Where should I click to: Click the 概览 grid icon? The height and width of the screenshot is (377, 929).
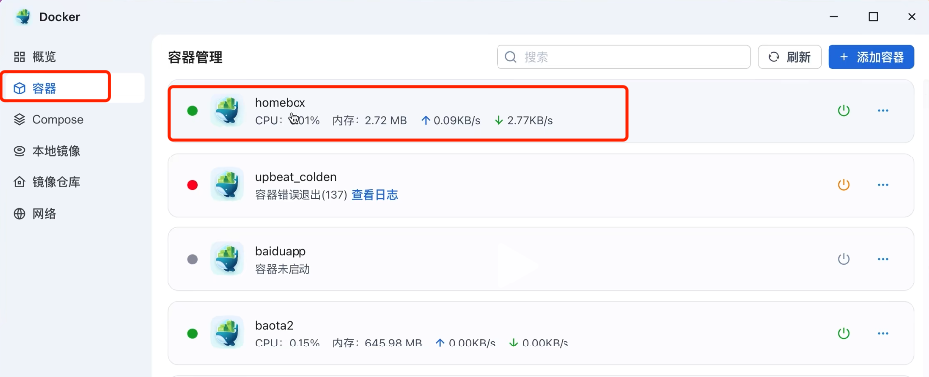(x=19, y=57)
